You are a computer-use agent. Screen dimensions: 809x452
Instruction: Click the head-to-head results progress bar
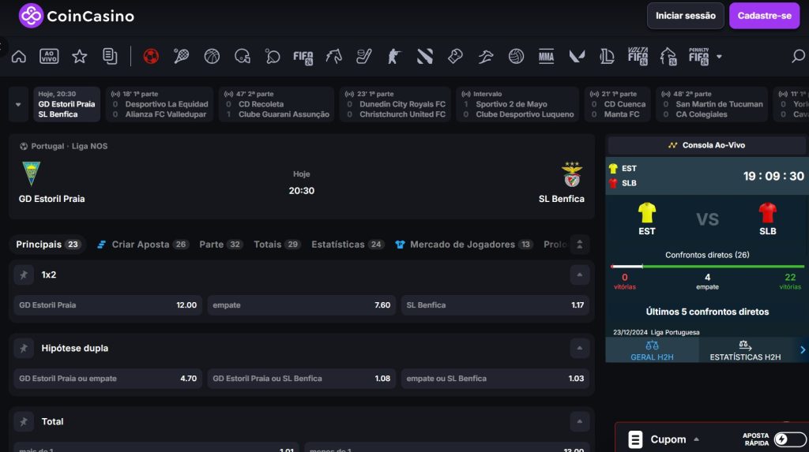coord(707,267)
